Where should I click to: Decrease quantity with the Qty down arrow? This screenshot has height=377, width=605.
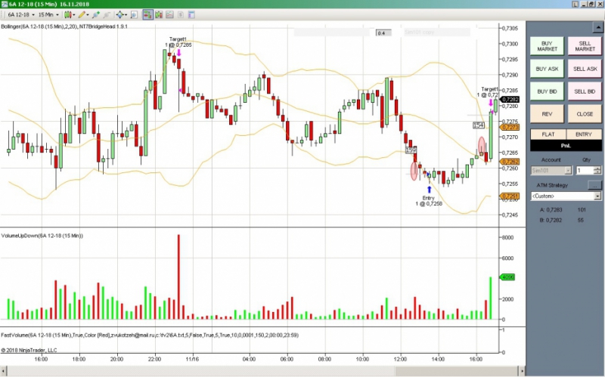[597, 172]
